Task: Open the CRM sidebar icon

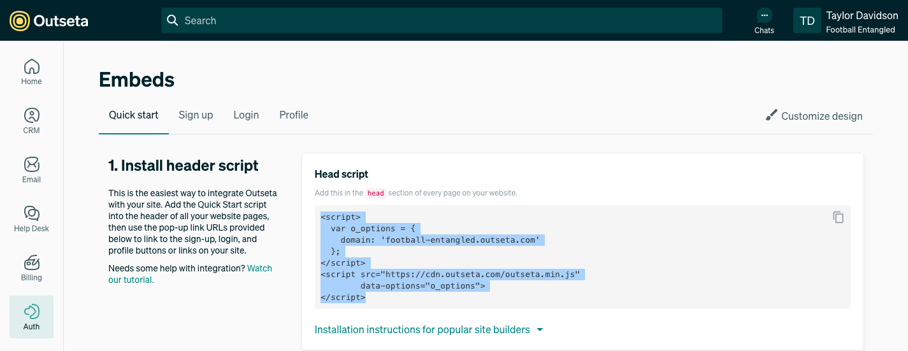Action: 31,121
